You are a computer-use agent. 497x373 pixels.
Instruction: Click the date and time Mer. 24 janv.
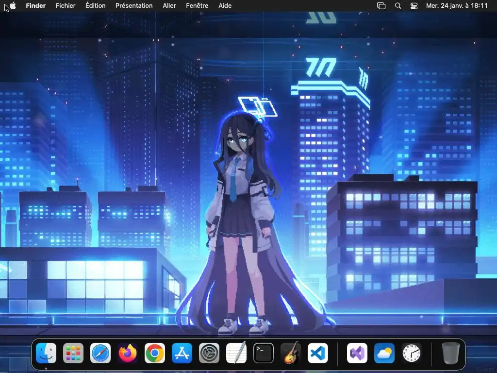(457, 5)
